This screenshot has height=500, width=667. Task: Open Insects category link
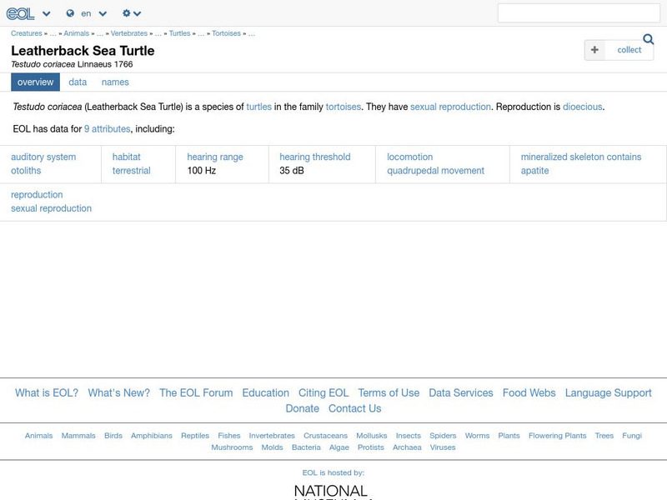coord(409,436)
